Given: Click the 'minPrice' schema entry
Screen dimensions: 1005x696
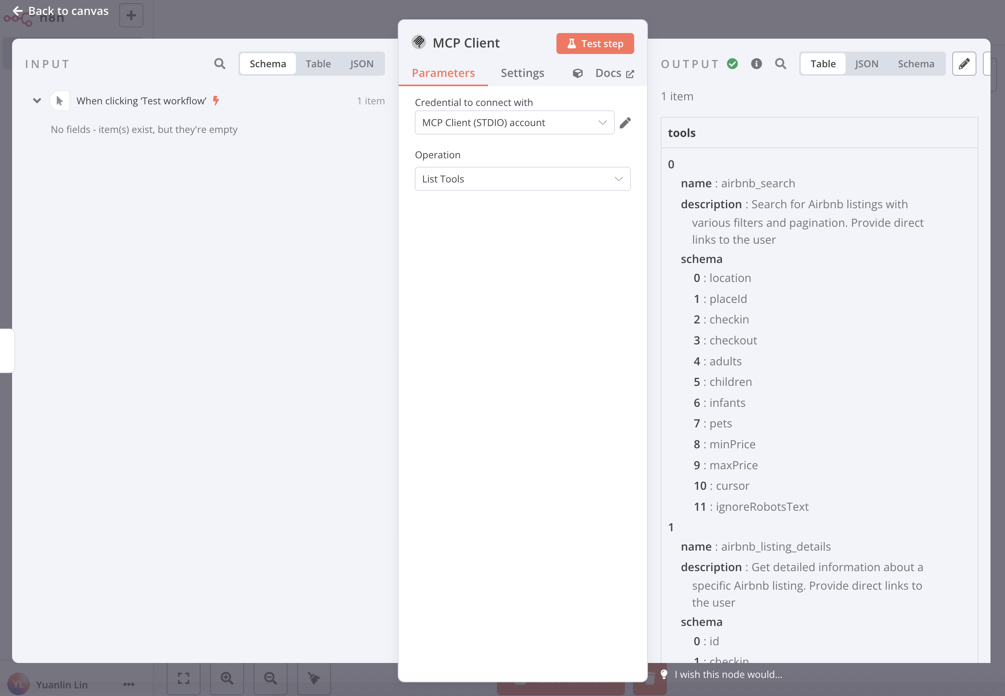Looking at the screenshot, I should [x=732, y=444].
